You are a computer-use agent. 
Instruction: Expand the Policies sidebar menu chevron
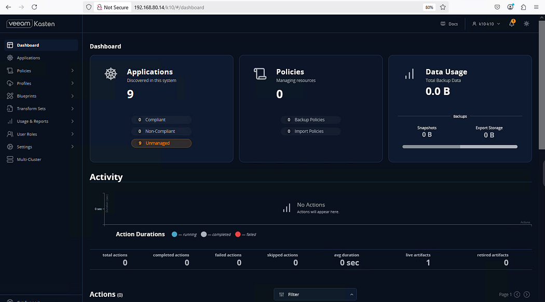72,71
